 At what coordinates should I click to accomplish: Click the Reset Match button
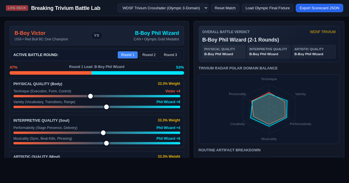(225, 8)
